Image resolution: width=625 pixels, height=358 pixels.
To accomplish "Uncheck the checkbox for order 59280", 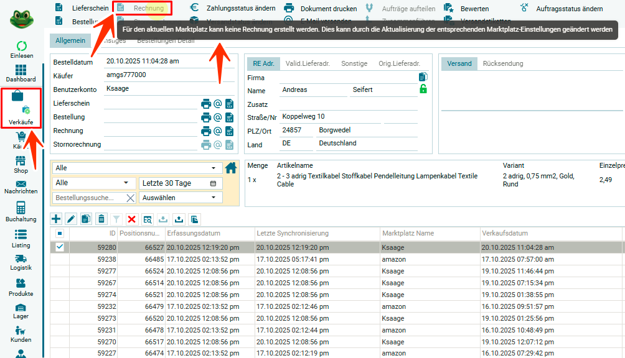I will 60,247.
